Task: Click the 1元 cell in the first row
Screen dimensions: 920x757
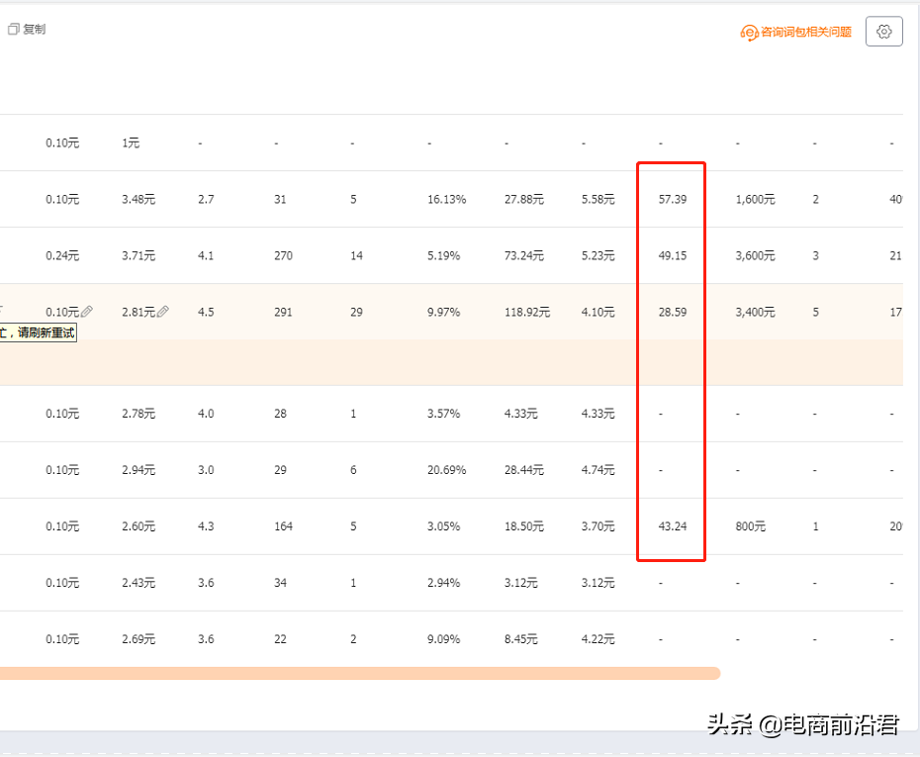Action: 131,143
